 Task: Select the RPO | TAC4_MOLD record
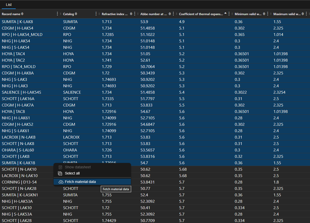pyautogui.click(x=155, y=66)
